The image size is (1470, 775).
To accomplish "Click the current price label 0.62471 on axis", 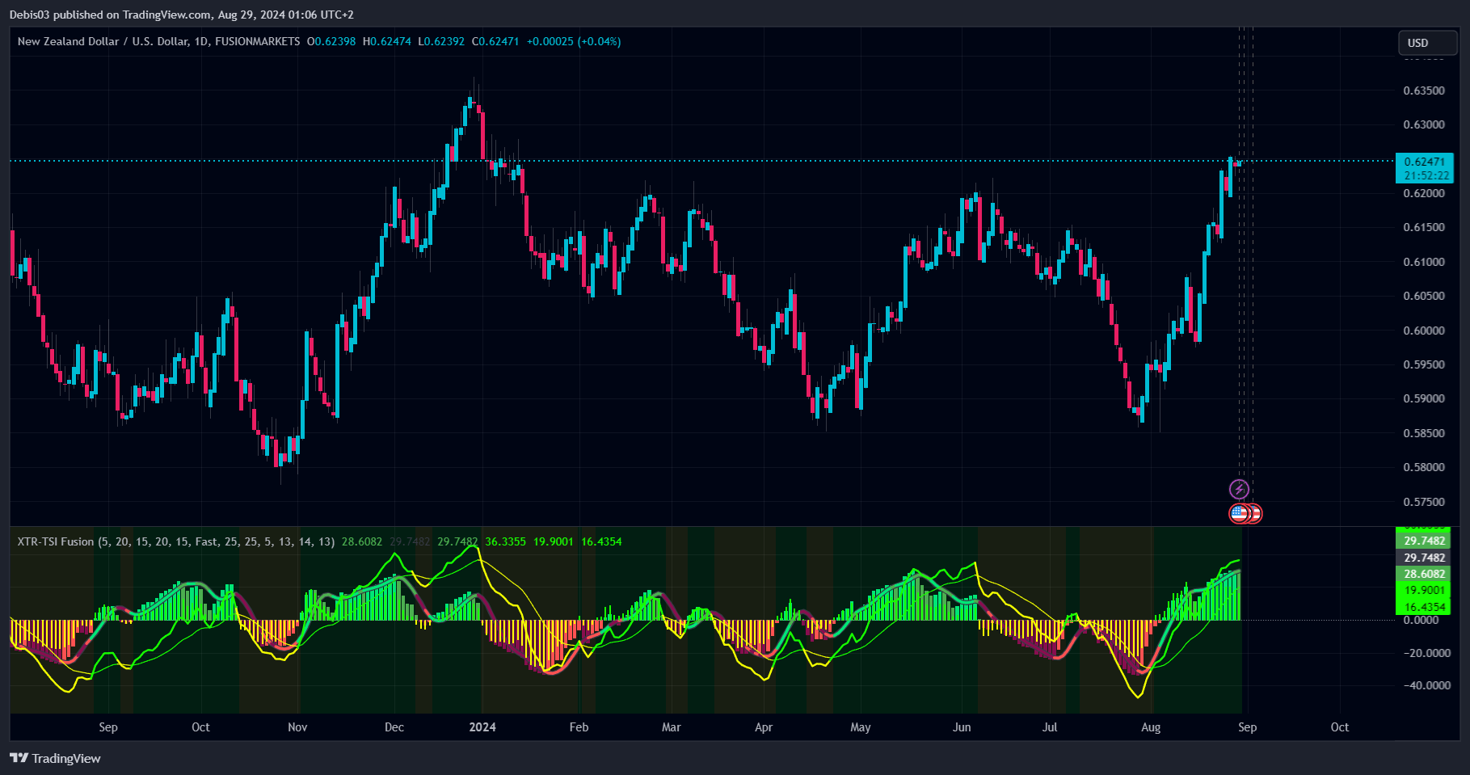I will 1425,162.
